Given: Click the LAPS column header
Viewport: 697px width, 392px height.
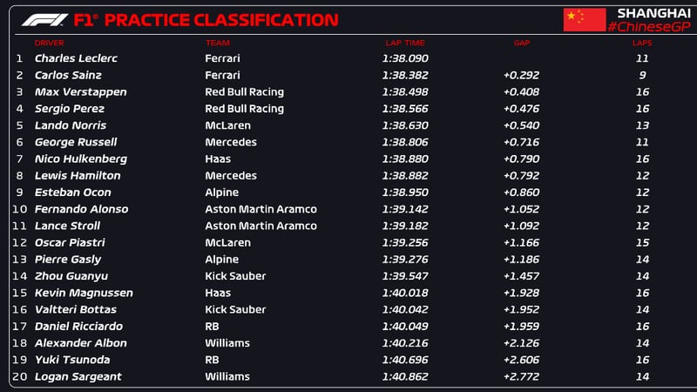Looking at the screenshot, I should click(x=640, y=43).
